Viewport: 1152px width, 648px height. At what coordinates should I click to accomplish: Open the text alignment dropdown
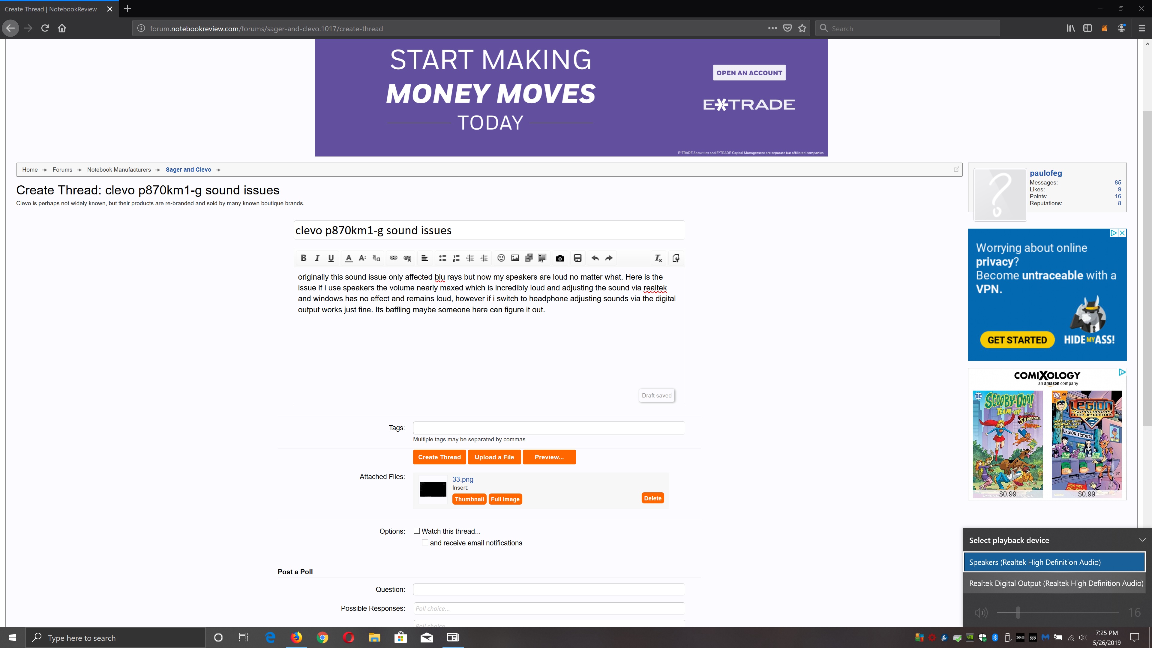pos(425,258)
